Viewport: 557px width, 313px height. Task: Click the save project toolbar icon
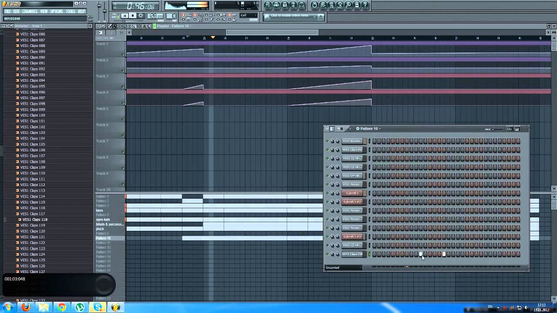point(323,6)
